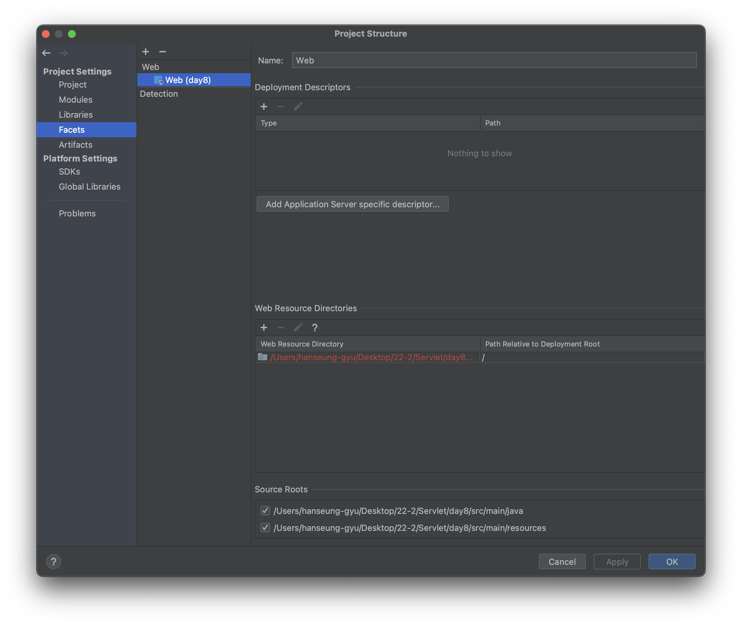Add a new facet with the plus icon
Viewport: 742px width, 625px height.
[146, 52]
